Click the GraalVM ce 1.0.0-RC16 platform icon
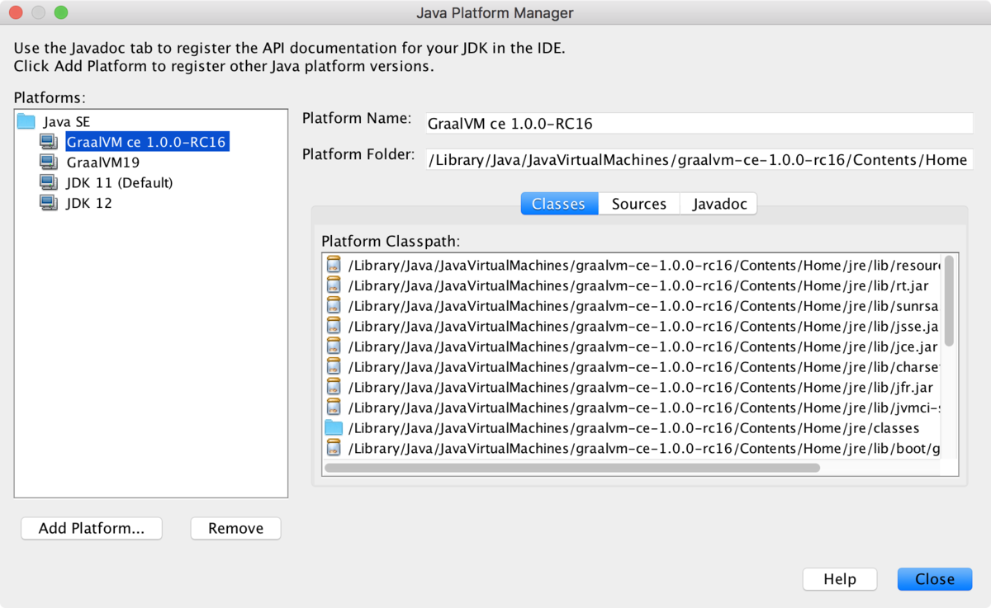Screen dimensions: 991x608 coord(49,142)
